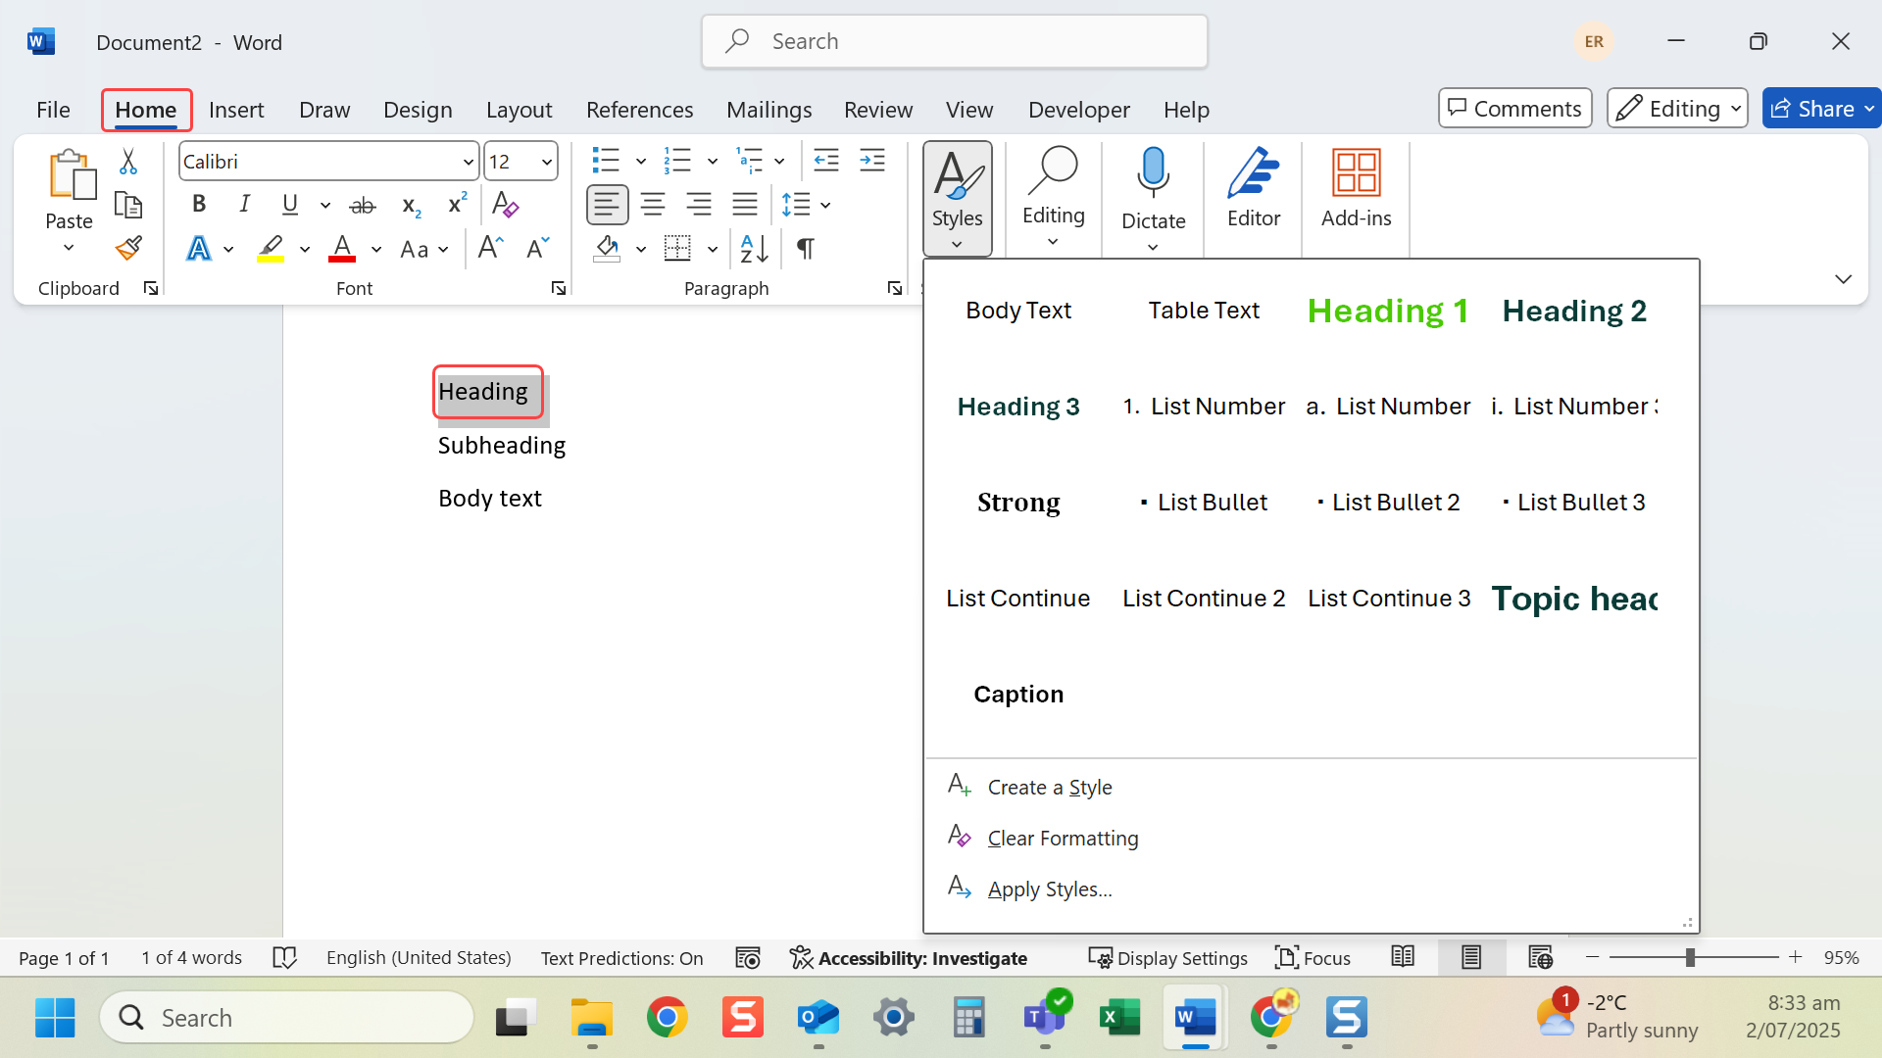Toggle Focus mode
The height and width of the screenshot is (1058, 1882).
pyautogui.click(x=1313, y=958)
